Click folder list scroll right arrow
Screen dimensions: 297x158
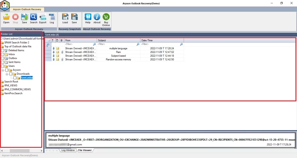[x=41, y=151]
